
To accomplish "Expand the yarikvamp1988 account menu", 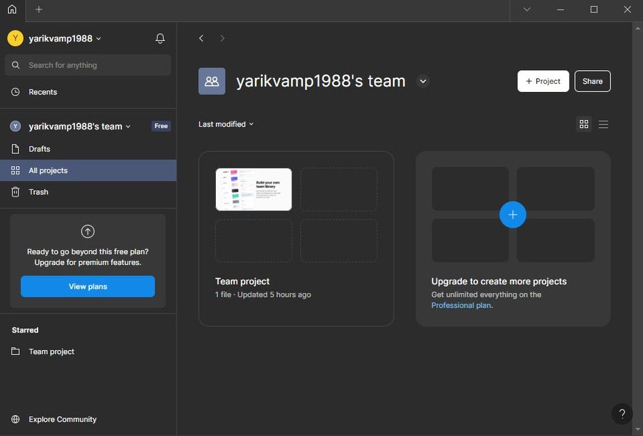I will (65, 39).
